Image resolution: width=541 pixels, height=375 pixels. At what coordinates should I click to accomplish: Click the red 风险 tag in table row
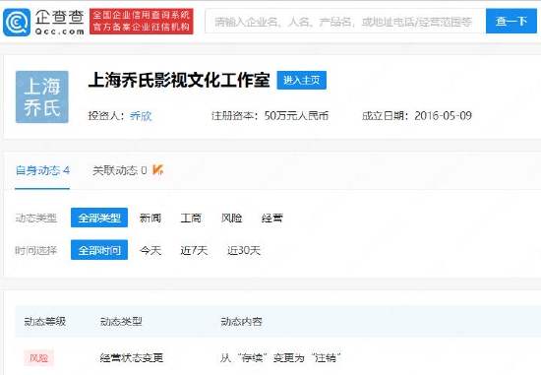click(x=39, y=357)
